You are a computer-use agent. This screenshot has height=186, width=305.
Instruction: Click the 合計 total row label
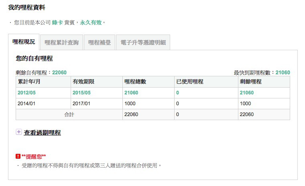(x=69, y=114)
